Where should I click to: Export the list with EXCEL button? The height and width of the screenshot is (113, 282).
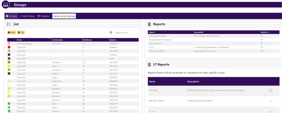[12, 33]
